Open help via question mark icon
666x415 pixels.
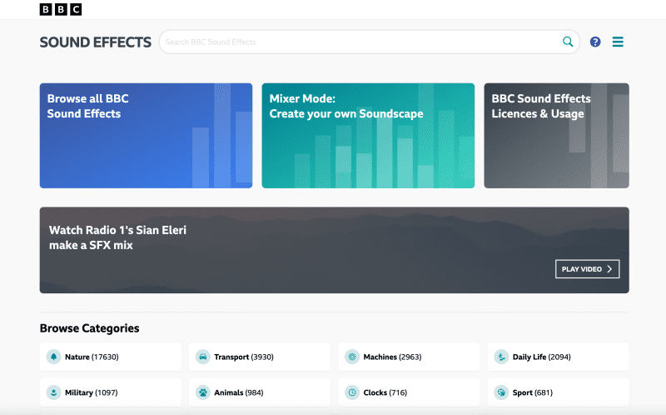pos(595,42)
